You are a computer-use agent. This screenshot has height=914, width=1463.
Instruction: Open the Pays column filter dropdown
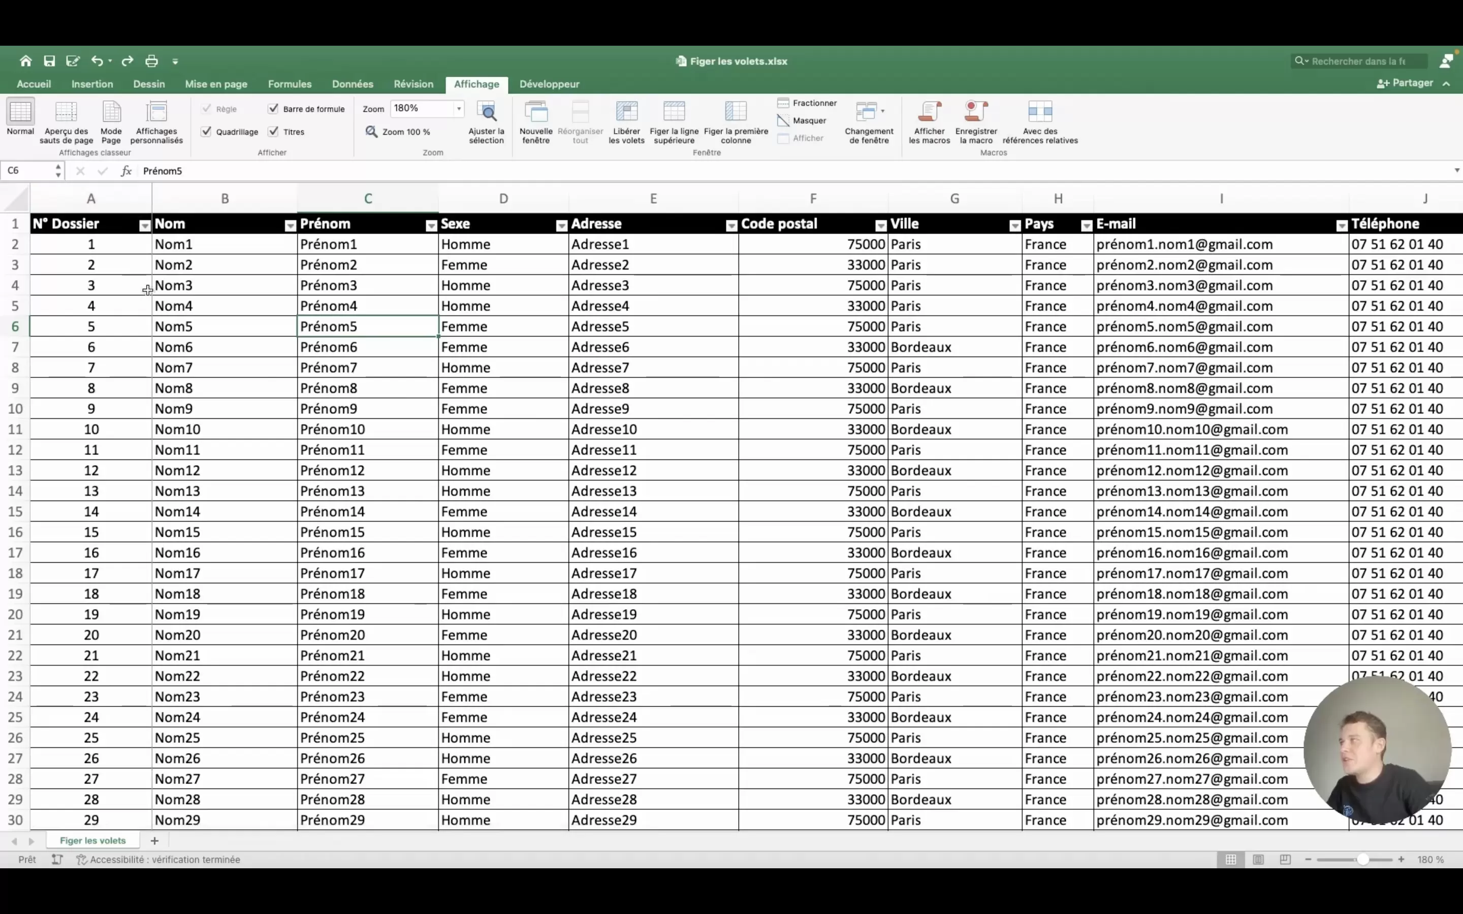1087,226
